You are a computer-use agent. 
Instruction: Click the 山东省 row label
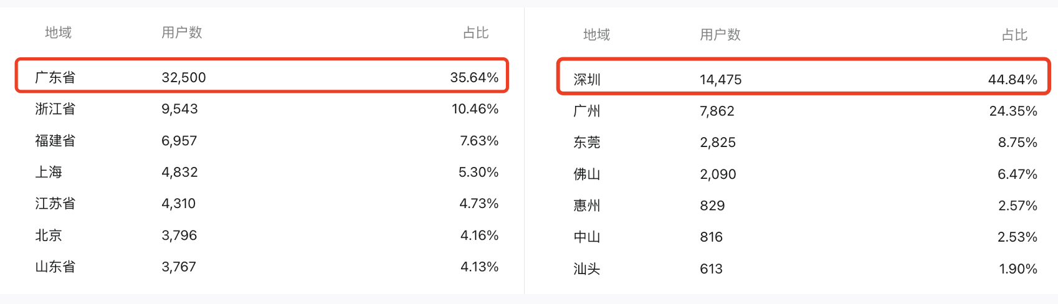click(x=55, y=267)
